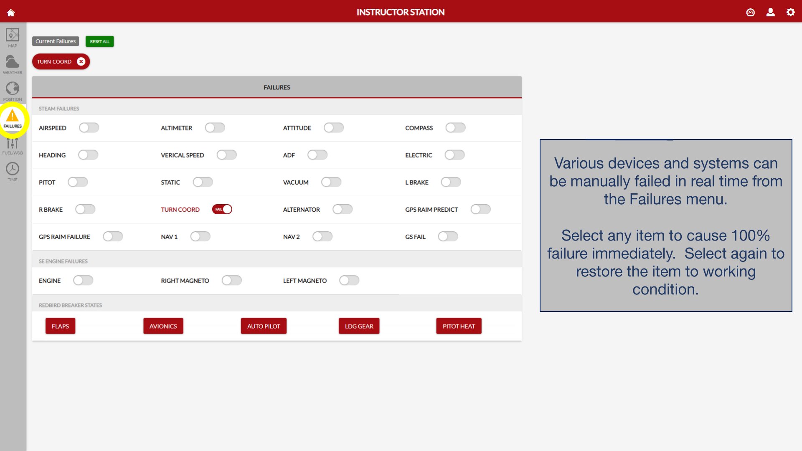Click the user profile icon
802x451 pixels.
[771, 13]
